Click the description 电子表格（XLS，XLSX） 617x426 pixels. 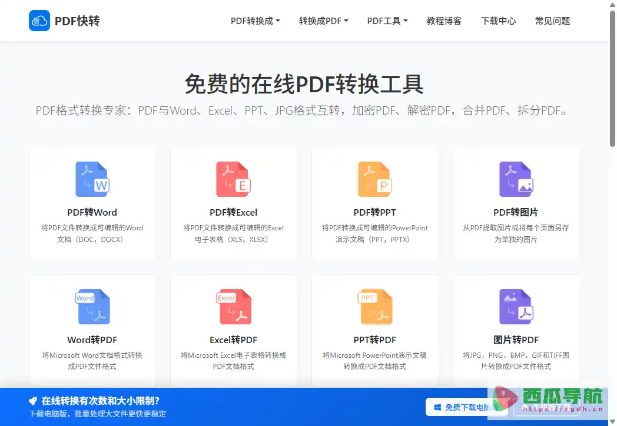point(233,240)
